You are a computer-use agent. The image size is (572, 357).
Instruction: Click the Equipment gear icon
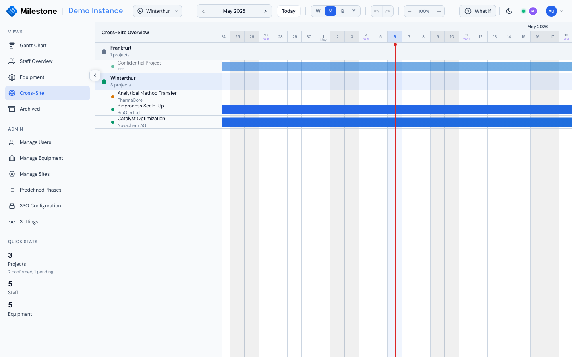tap(12, 77)
